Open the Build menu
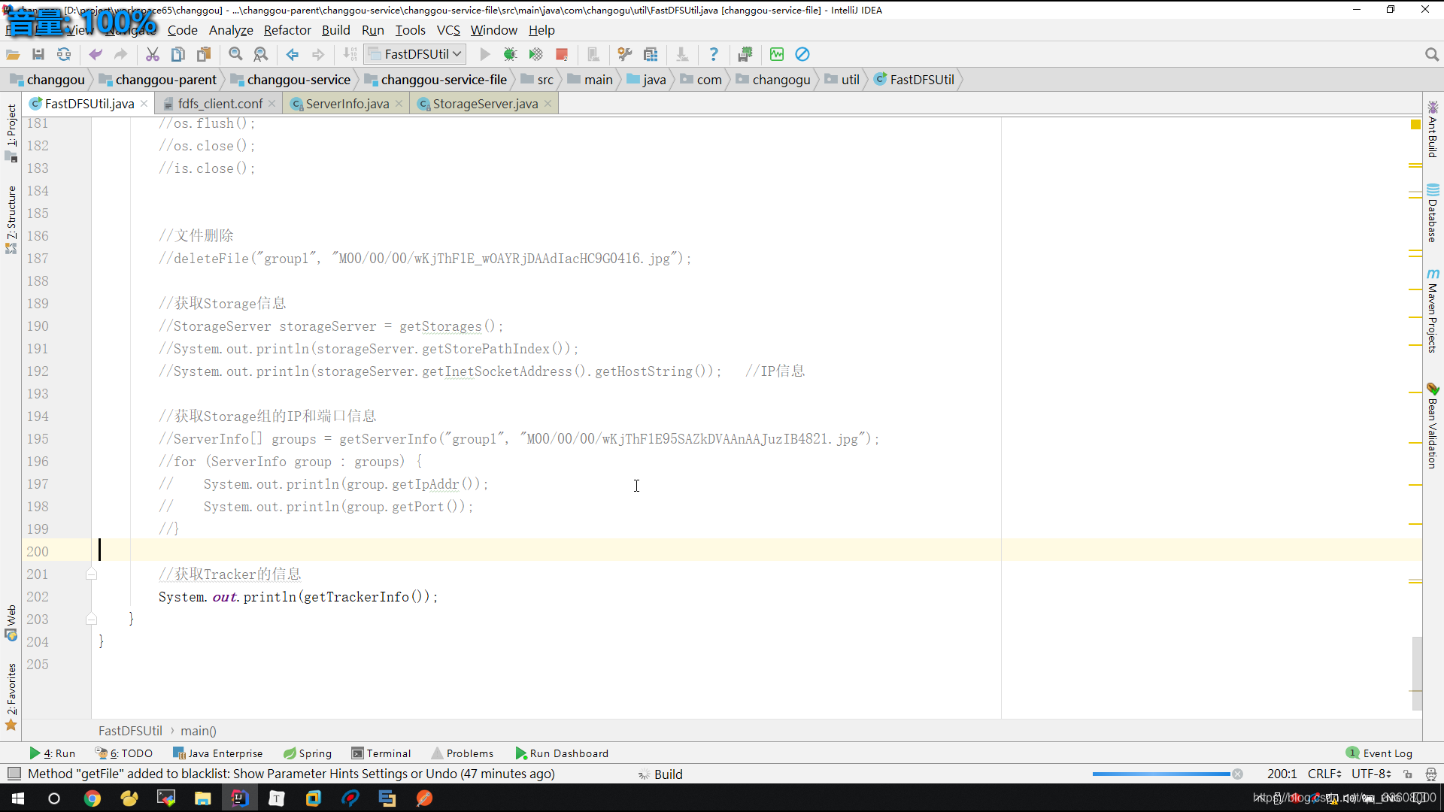The height and width of the screenshot is (812, 1444). click(336, 30)
